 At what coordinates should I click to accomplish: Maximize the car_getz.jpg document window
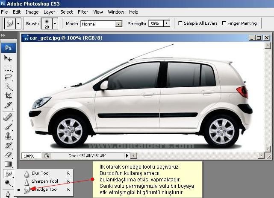pos(259,37)
